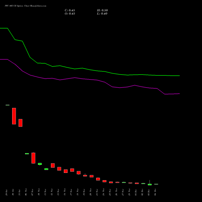This screenshot has height=202, width=202.
Task: Click the '25 Nov' date label
Action: tap(110, 192)
